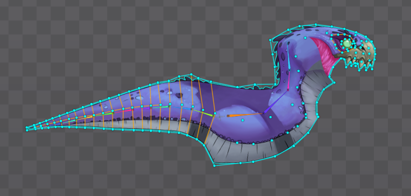
Task: Select the orange bone in the body center
Action: (245, 114)
